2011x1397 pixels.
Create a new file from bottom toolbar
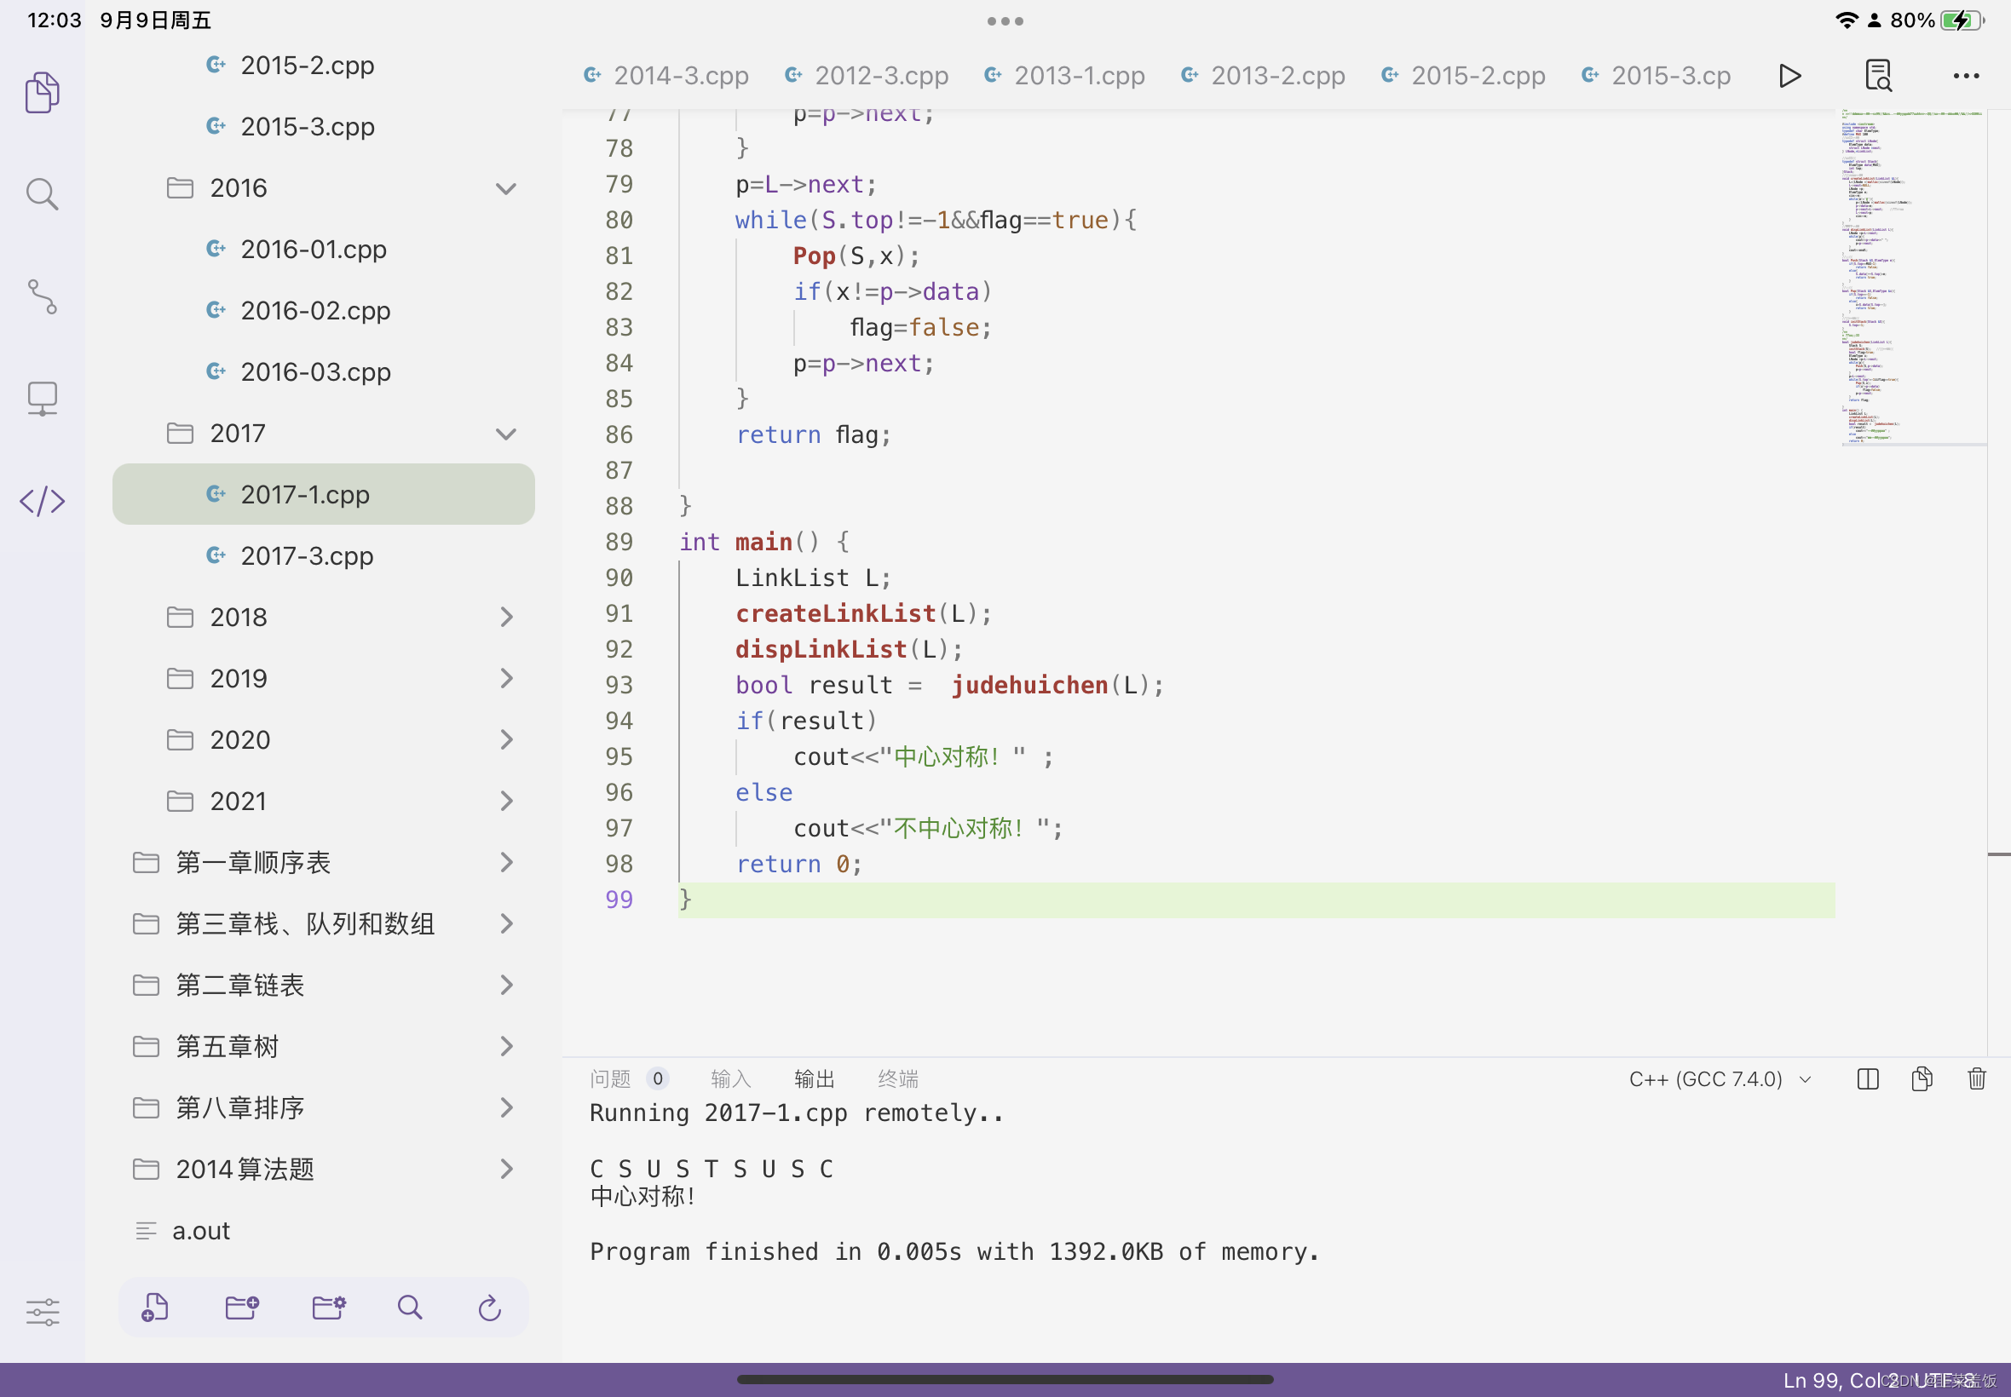[x=155, y=1308]
